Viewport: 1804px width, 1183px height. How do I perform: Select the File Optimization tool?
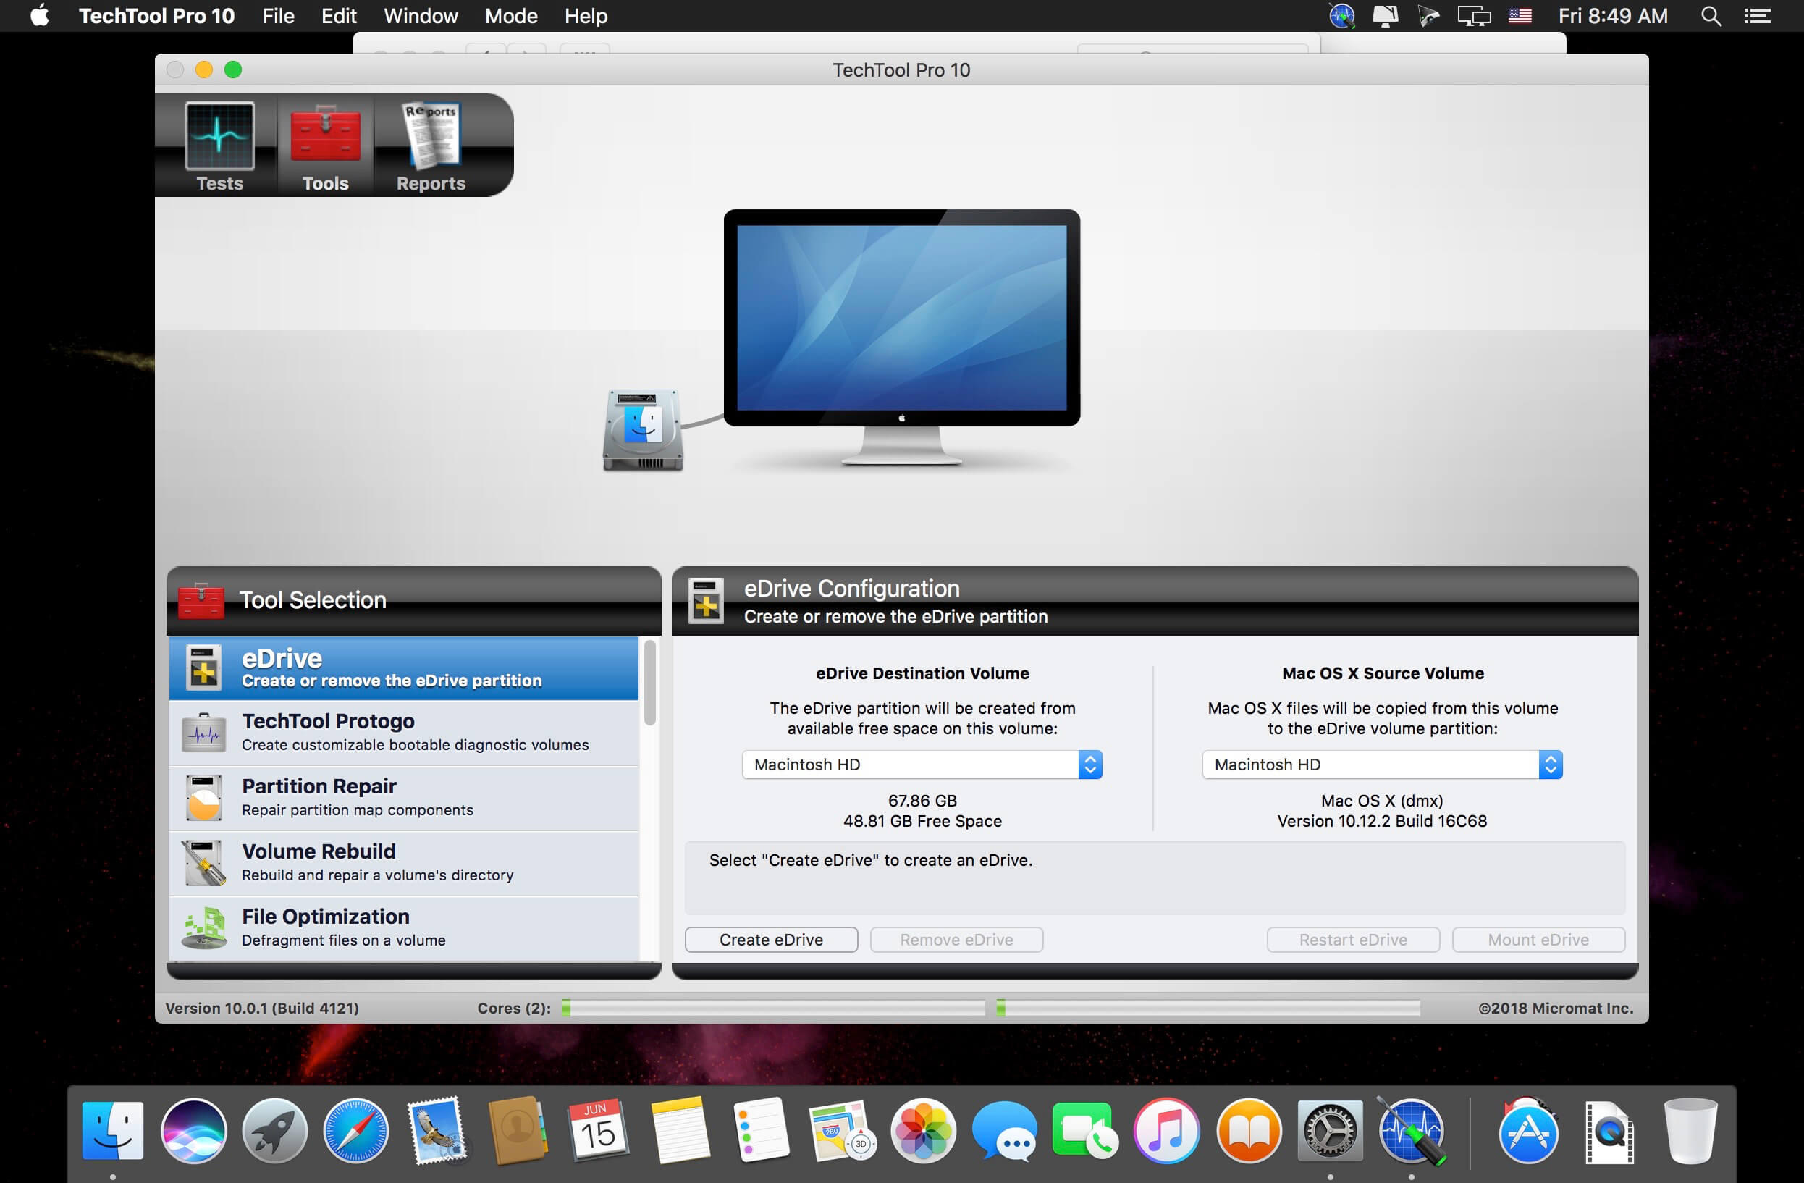[x=403, y=928]
